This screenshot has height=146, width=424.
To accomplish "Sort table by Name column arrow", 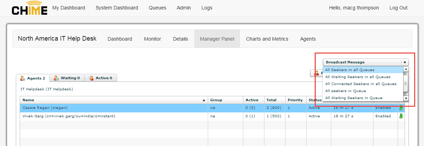I will 204,100.
